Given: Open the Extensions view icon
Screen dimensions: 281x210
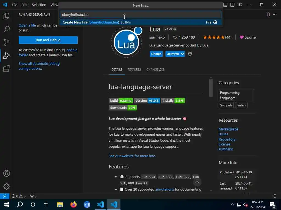Looking at the screenshot, I should point(7,69).
